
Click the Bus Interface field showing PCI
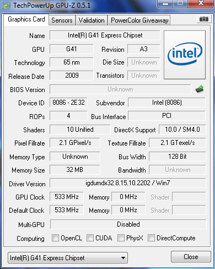166,116
